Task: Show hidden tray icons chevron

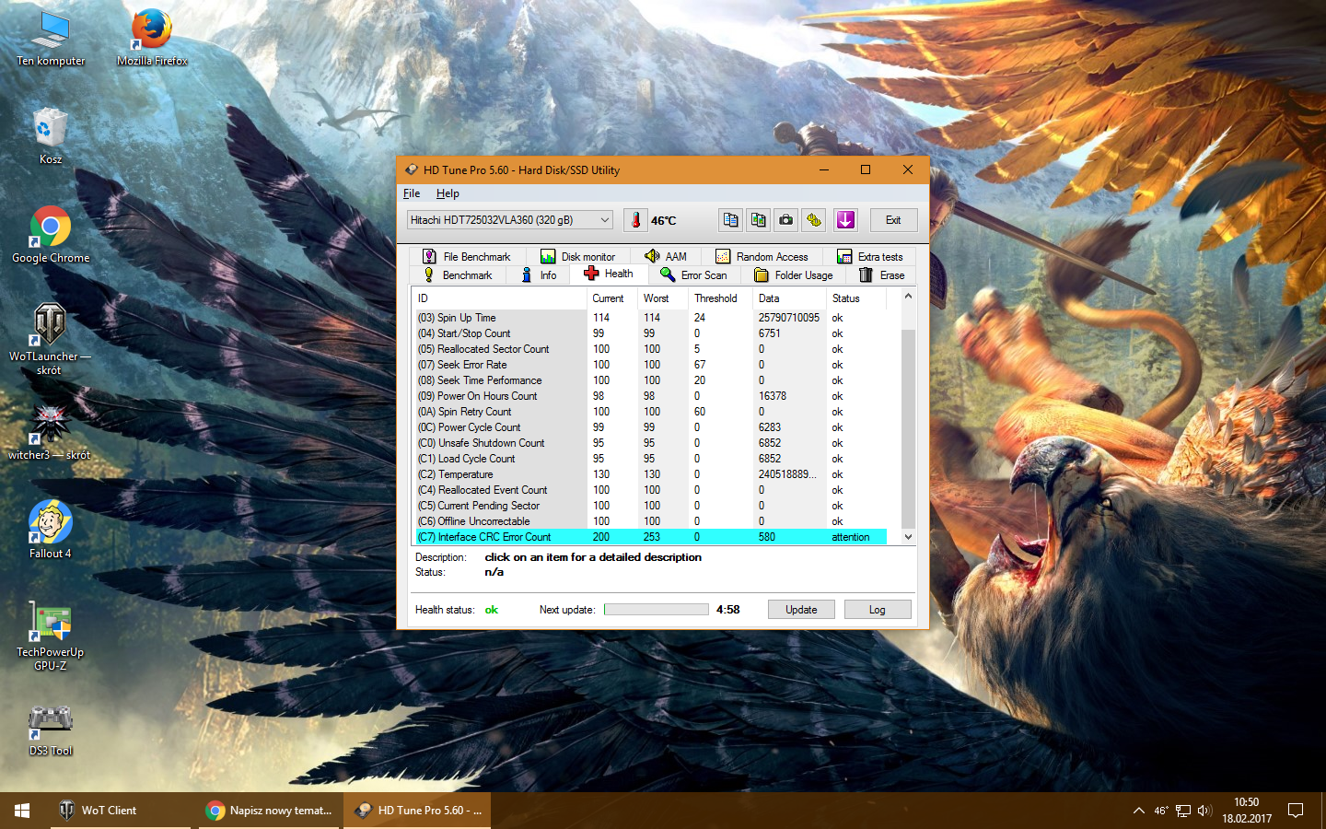Action: [1139, 811]
